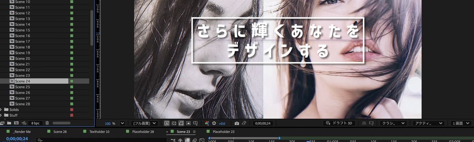Click project panel vertical scrollbar
Screen dimensions: 474x142
[x=92, y=28]
